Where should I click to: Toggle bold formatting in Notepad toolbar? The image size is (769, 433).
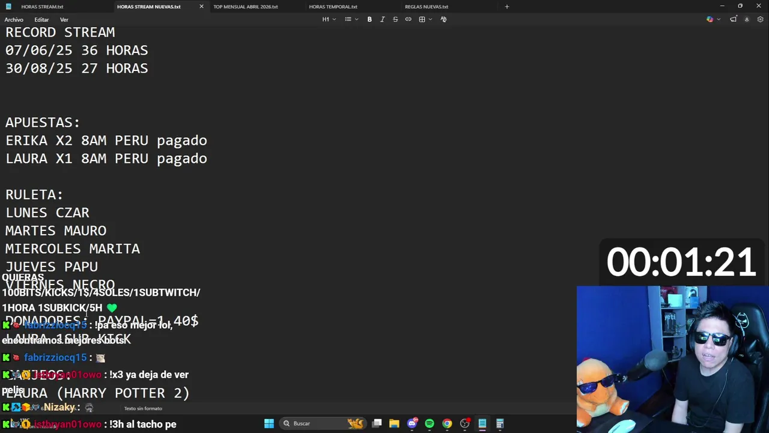(369, 19)
